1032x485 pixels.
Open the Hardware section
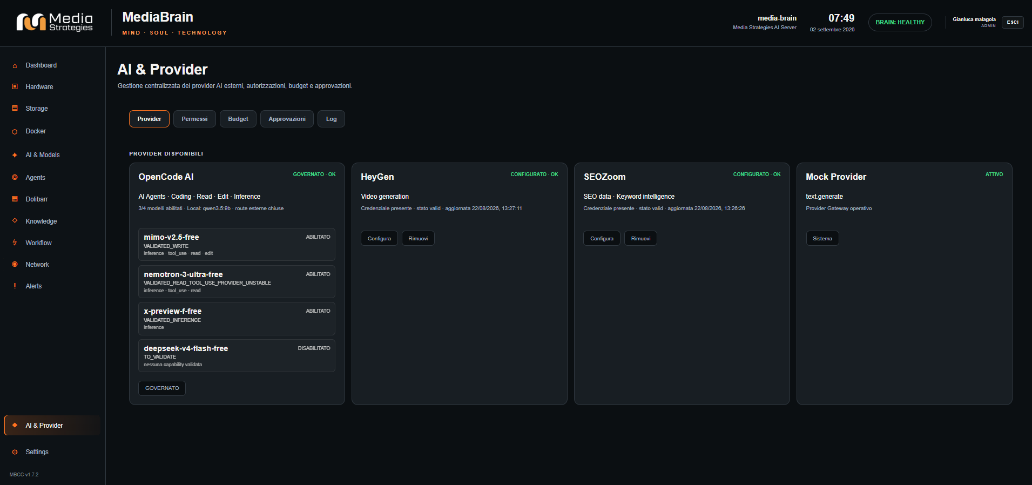(52, 87)
